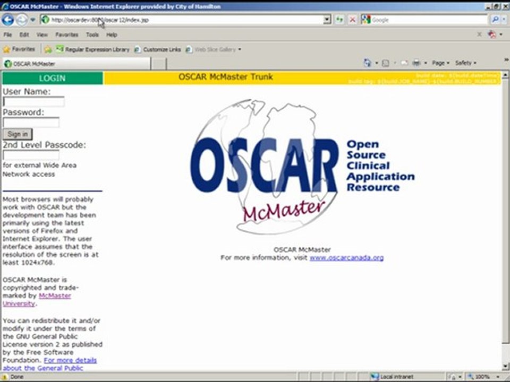Click the browser Back arrow button
This screenshot has height=382, width=510.
pos(8,20)
